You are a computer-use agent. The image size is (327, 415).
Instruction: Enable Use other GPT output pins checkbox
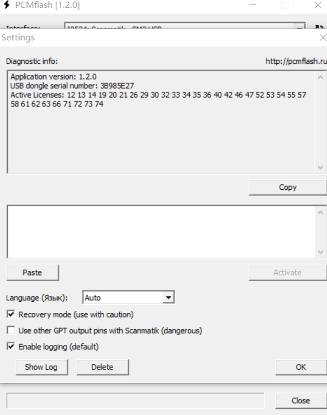tap(11, 330)
